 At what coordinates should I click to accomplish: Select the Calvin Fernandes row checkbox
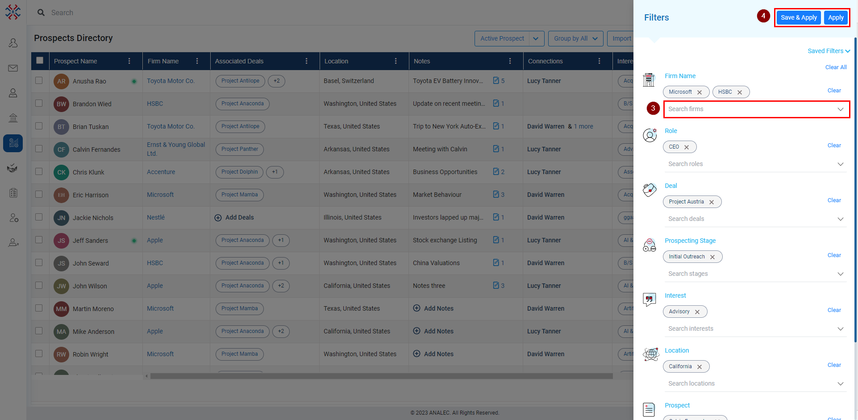pos(39,149)
